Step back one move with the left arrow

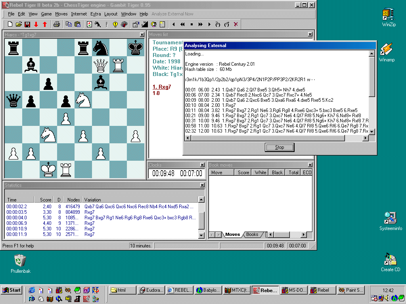[x=174, y=24]
